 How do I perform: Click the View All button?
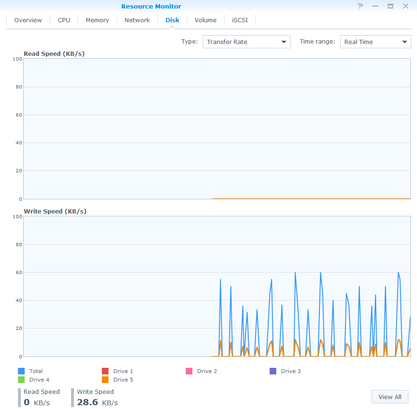pyautogui.click(x=390, y=397)
